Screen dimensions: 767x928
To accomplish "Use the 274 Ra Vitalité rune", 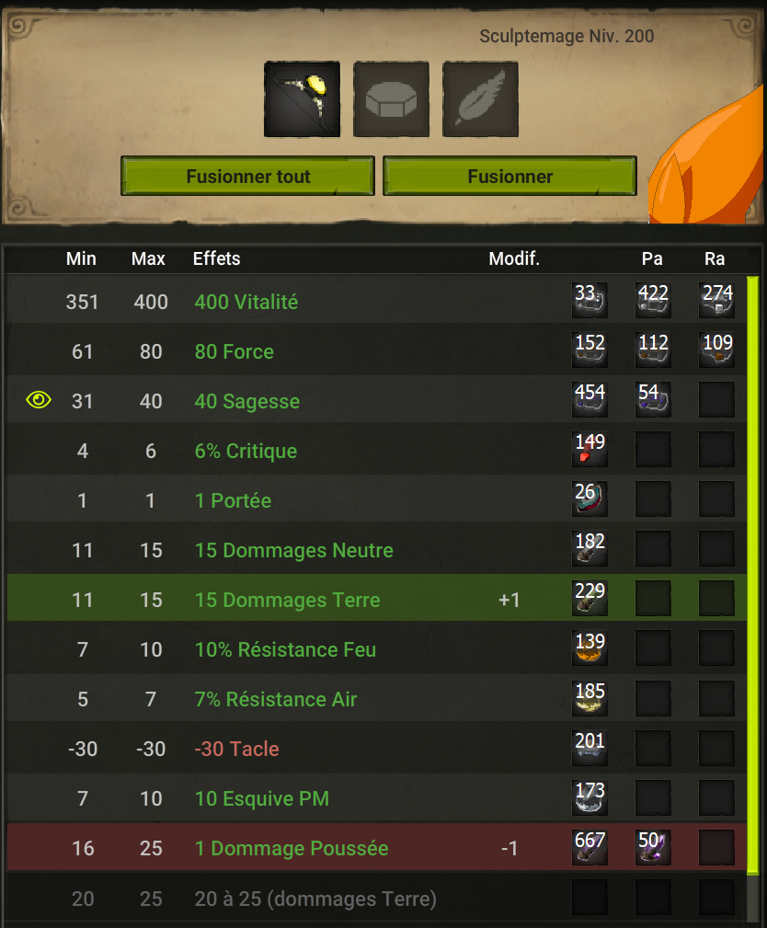I will [716, 300].
